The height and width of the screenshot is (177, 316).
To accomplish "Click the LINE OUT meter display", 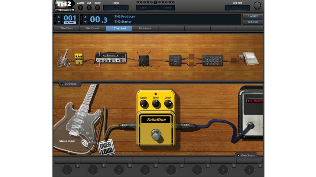I will (238, 8).
